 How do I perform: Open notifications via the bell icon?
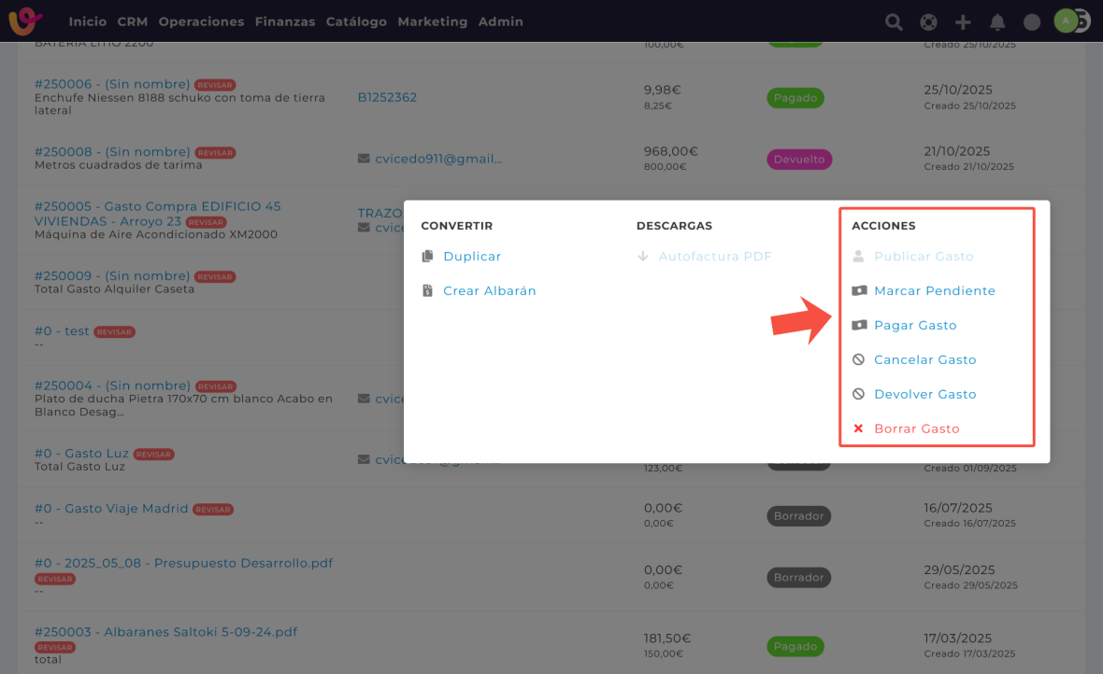click(x=997, y=21)
